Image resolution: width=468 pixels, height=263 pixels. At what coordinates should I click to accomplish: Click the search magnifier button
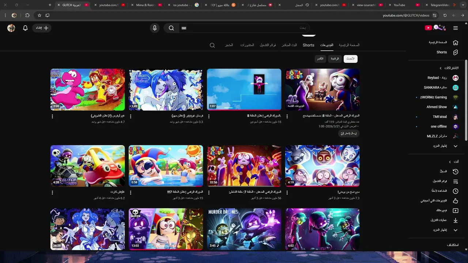[x=171, y=28]
